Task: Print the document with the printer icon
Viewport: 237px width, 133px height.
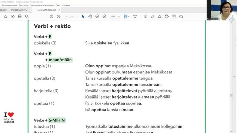Action: click(x=20, y=16)
